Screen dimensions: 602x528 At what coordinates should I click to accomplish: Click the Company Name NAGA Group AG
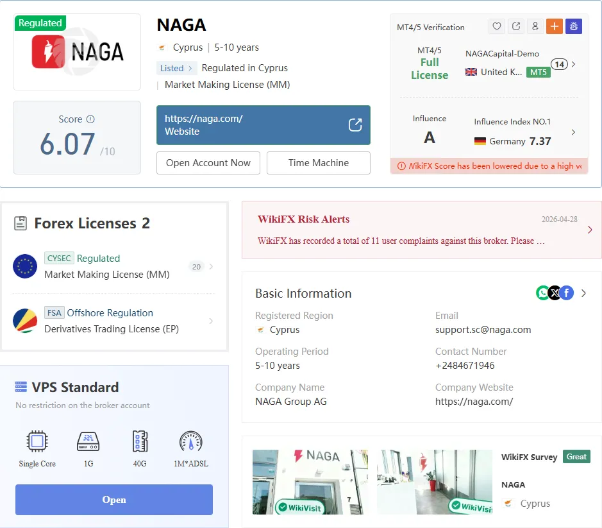291,402
